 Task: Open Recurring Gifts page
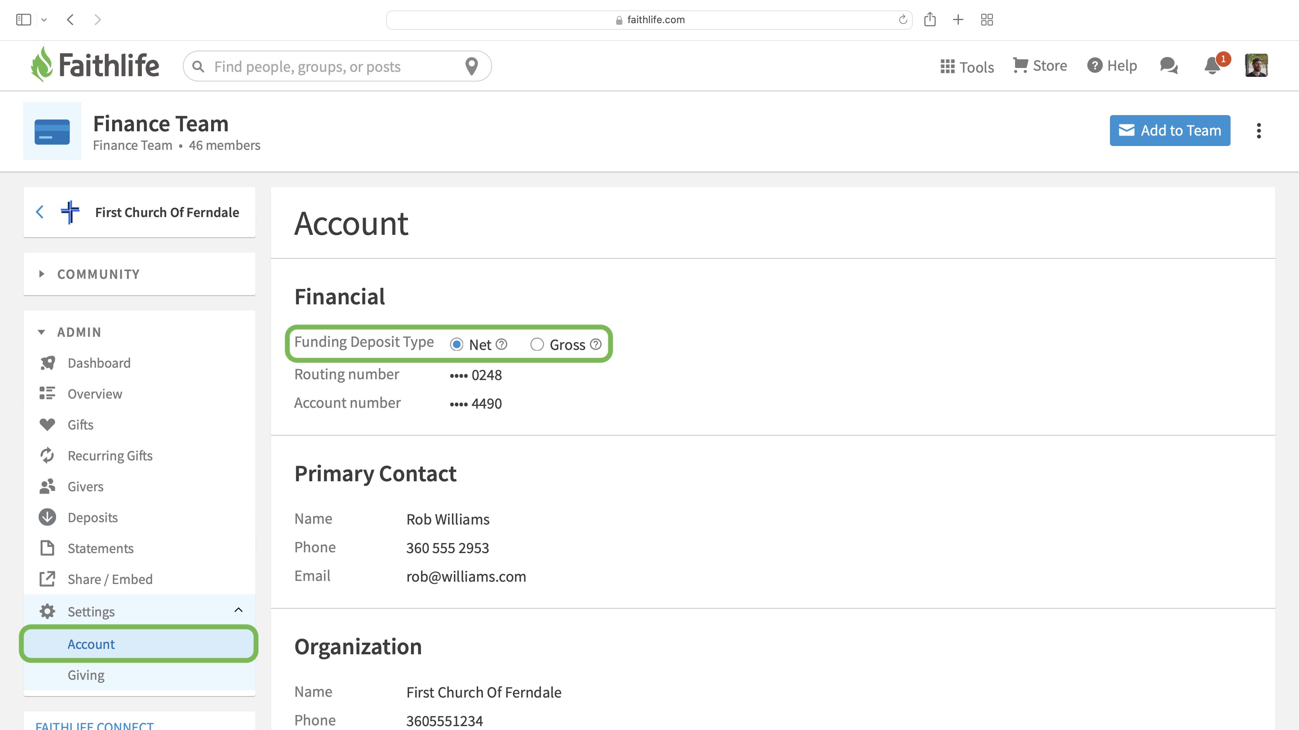(110, 456)
